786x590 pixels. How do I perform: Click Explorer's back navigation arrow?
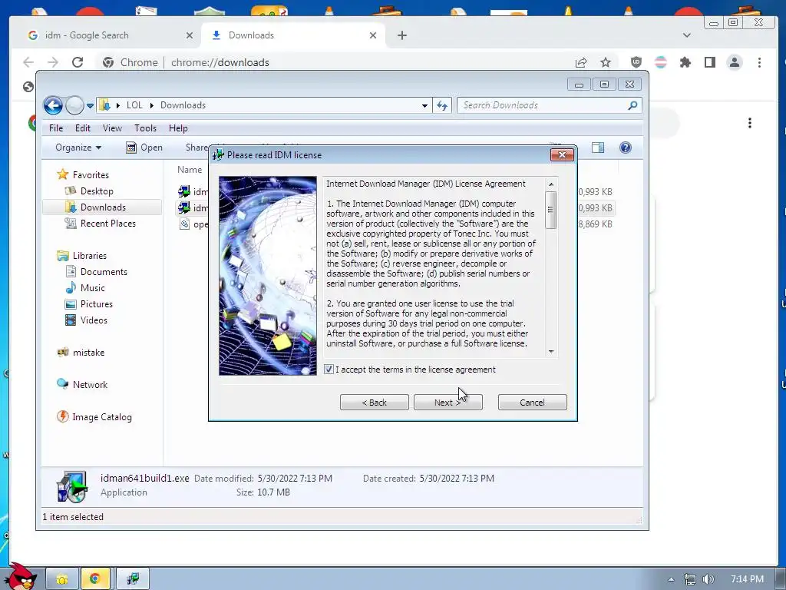53,105
